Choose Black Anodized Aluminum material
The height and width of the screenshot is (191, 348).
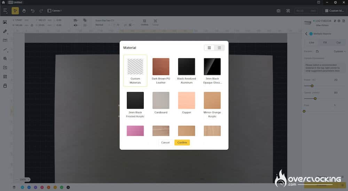(187, 71)
